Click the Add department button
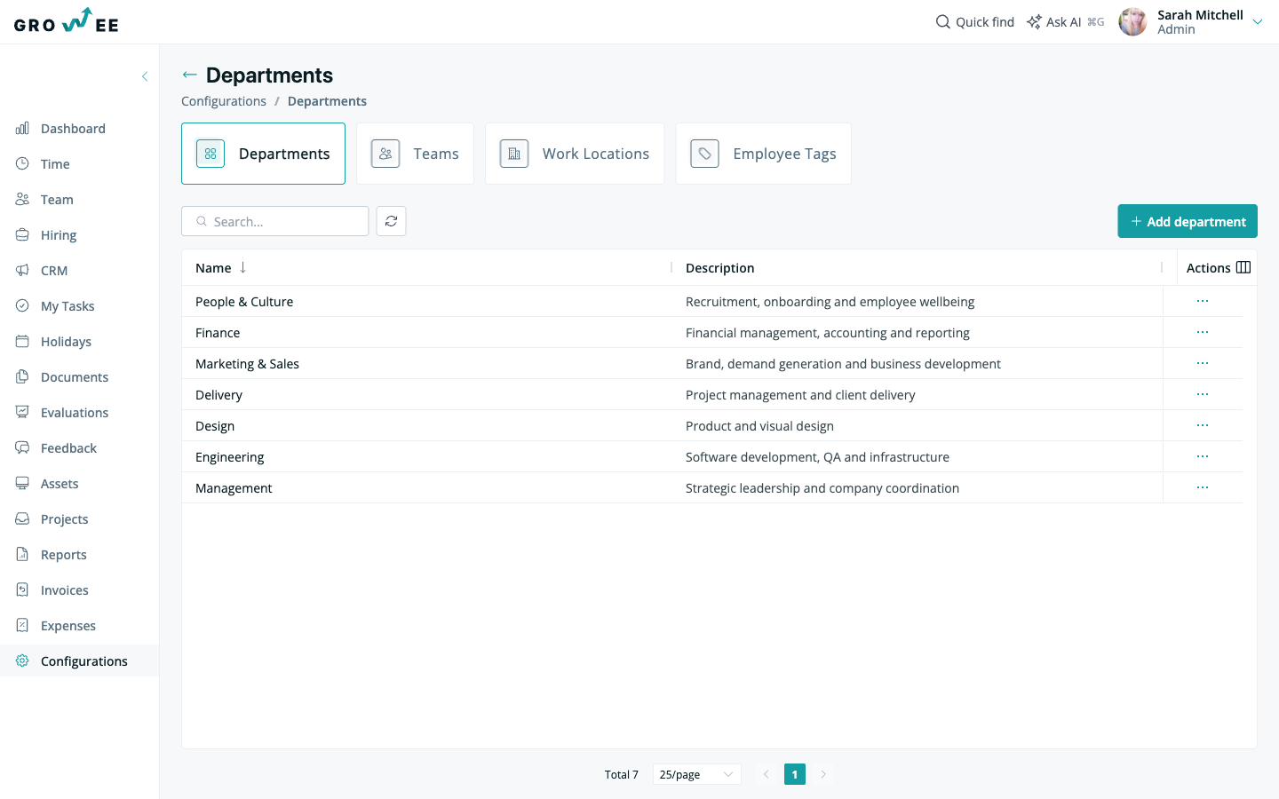The image size is (1279, 799). pyautogui.click(x=1188, y=221)
